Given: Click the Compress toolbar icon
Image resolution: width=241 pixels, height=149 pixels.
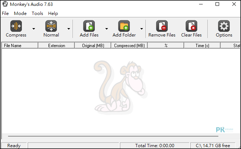Looking at the screenshot, I should pos(16,26).
